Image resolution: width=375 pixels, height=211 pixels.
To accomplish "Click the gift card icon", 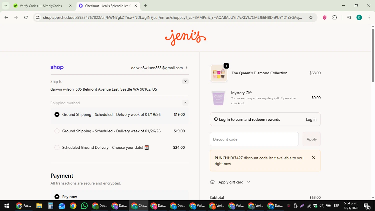I will coord(212,182).
